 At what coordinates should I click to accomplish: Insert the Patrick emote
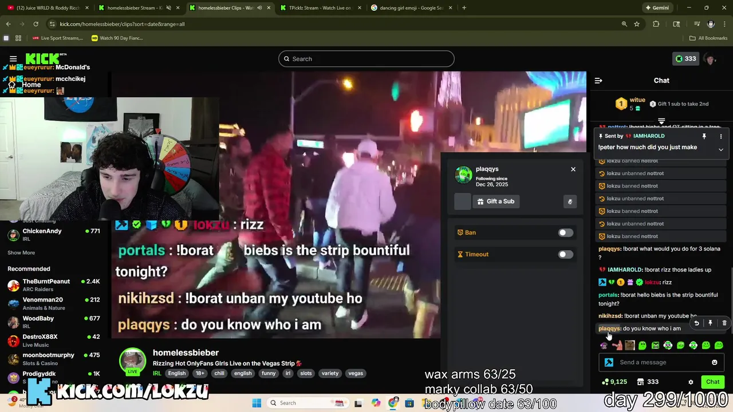click(617, 345)
